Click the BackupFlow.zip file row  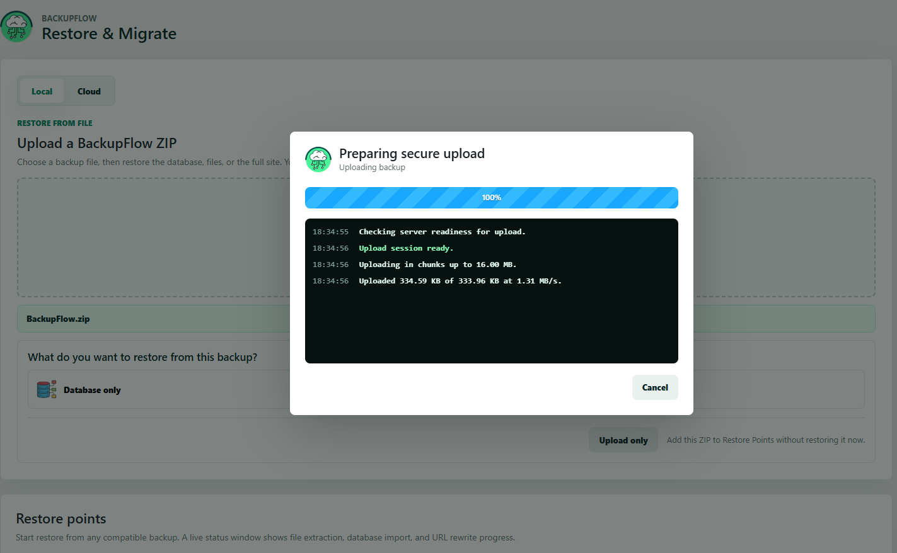point(446,319)
